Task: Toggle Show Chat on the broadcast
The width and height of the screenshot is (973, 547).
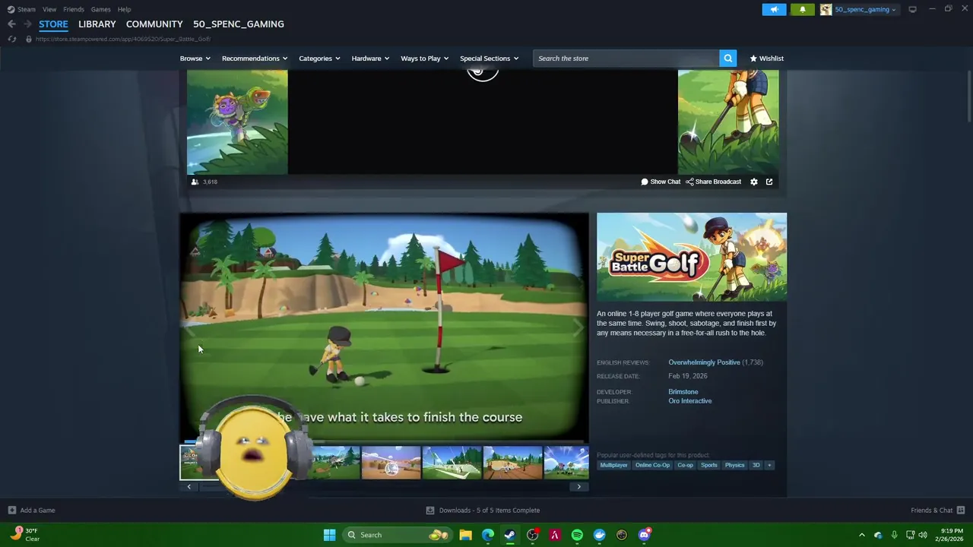Action: (661, 182)
